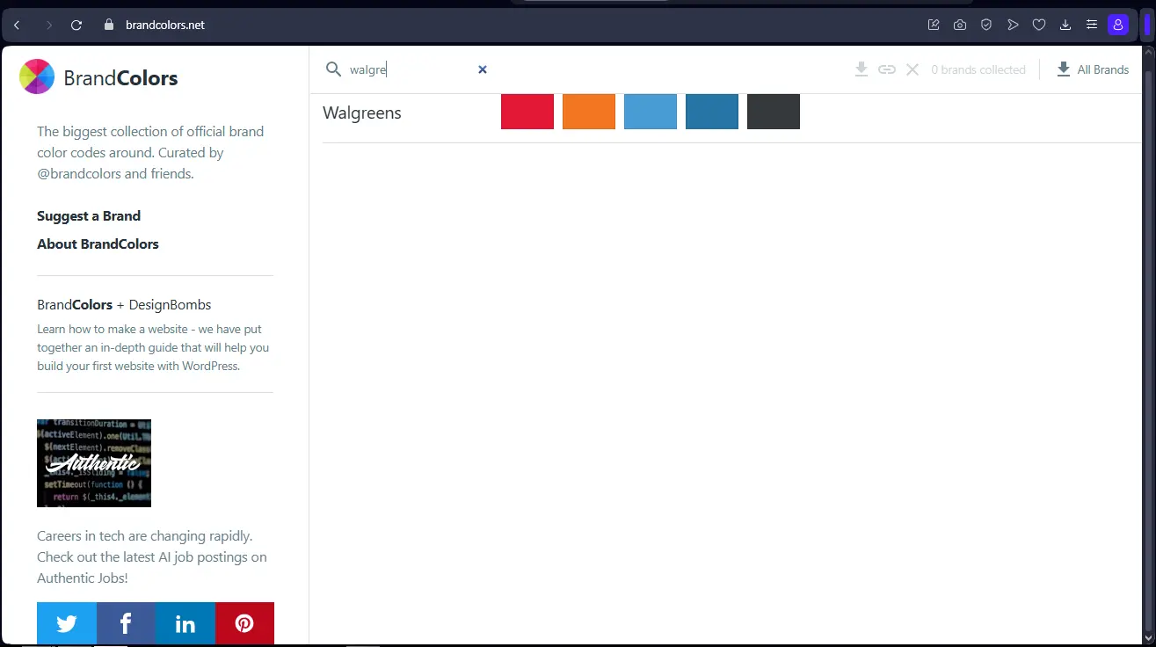The height and width of the screenshot is (647, 1156).
Task: Click the browser forward arrow
Action: coord(48,25)
